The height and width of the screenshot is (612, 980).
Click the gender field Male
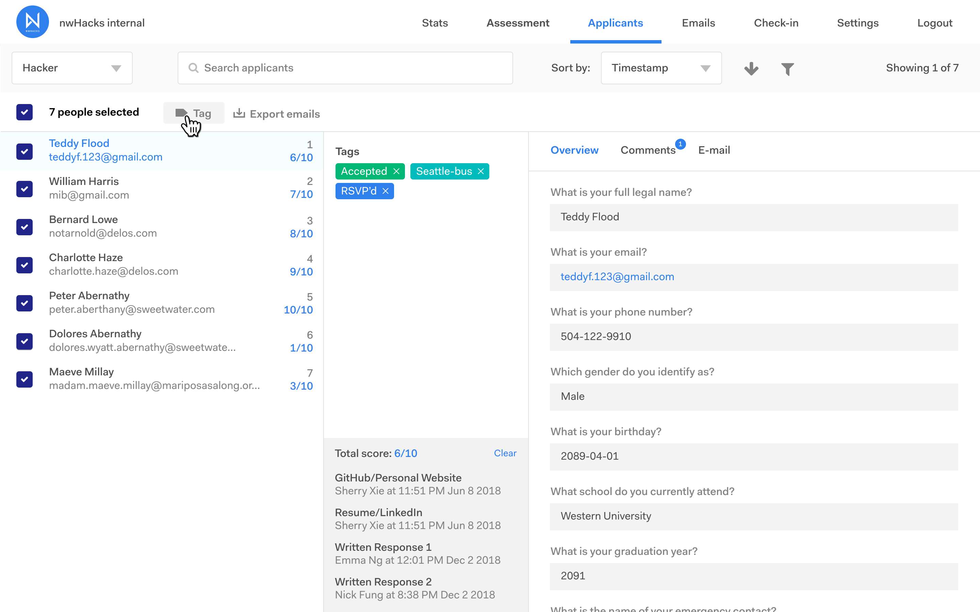point(754,397)
